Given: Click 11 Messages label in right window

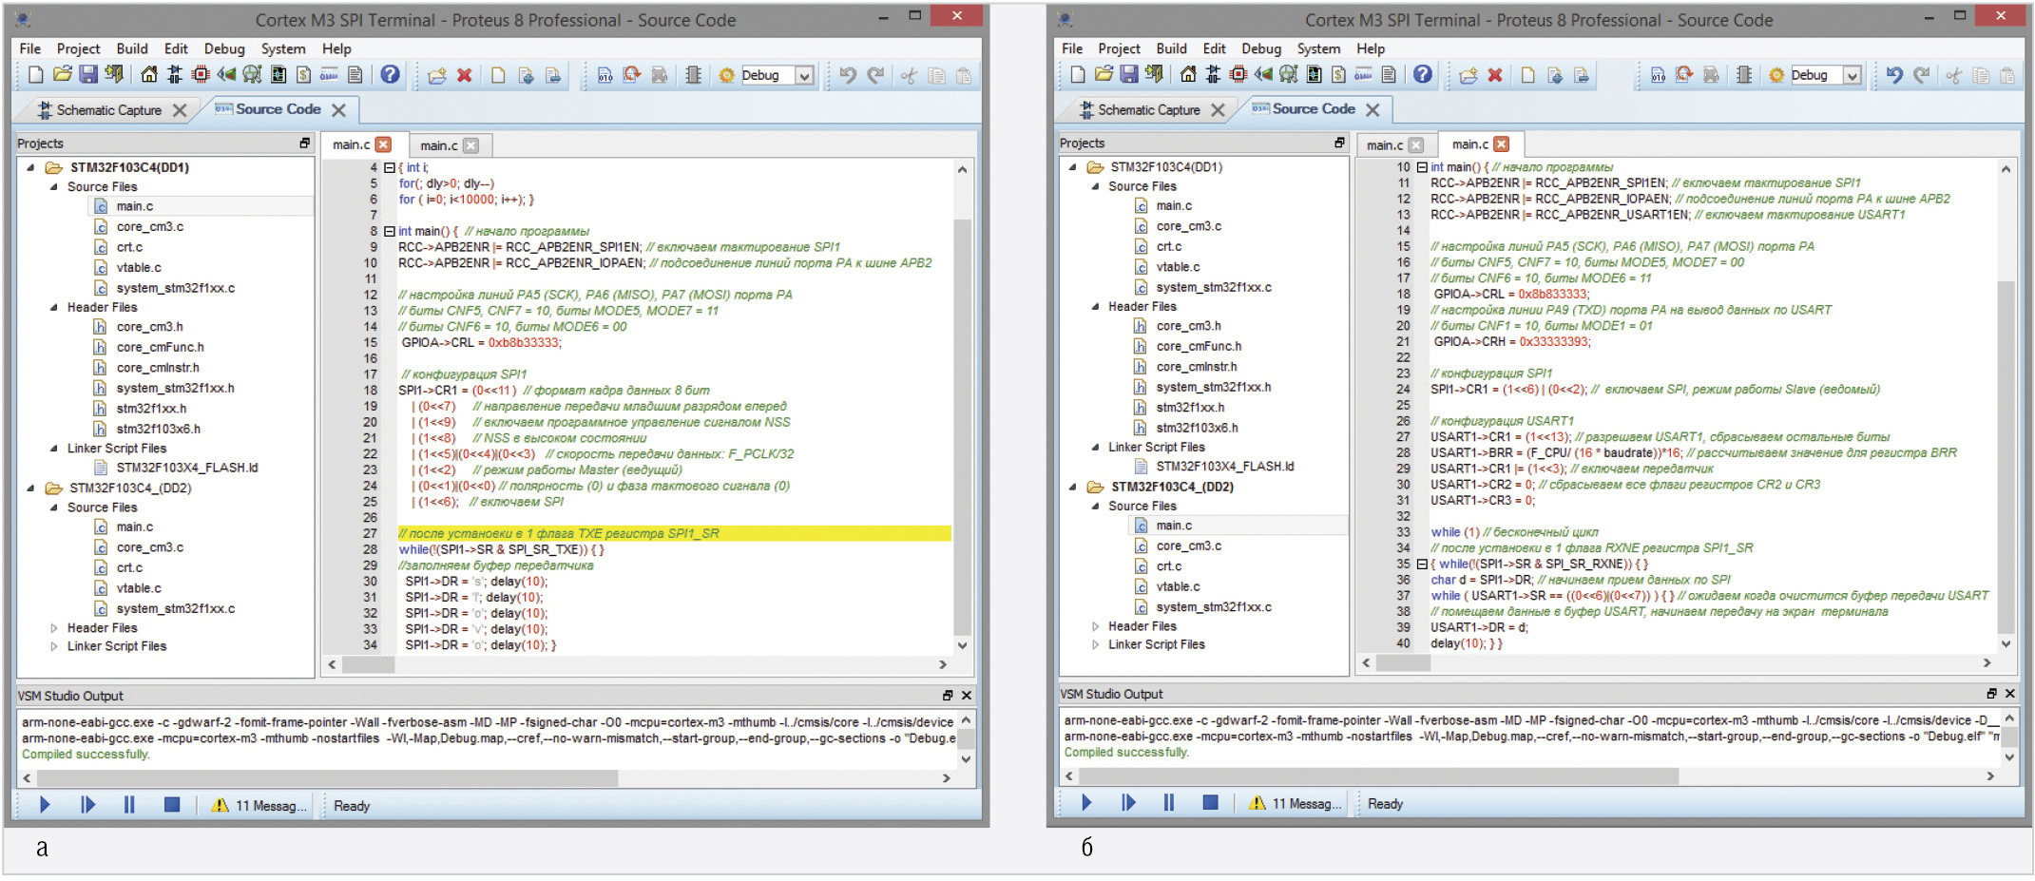Looking at the screenshot, I should [1307, 804].
